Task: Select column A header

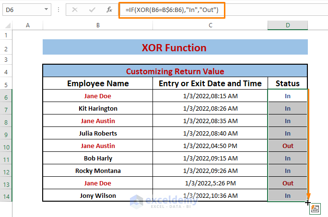Action: click(28, 25)
